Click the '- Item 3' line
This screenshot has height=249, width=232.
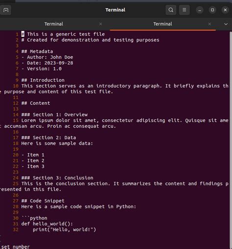tap(33, 166)
